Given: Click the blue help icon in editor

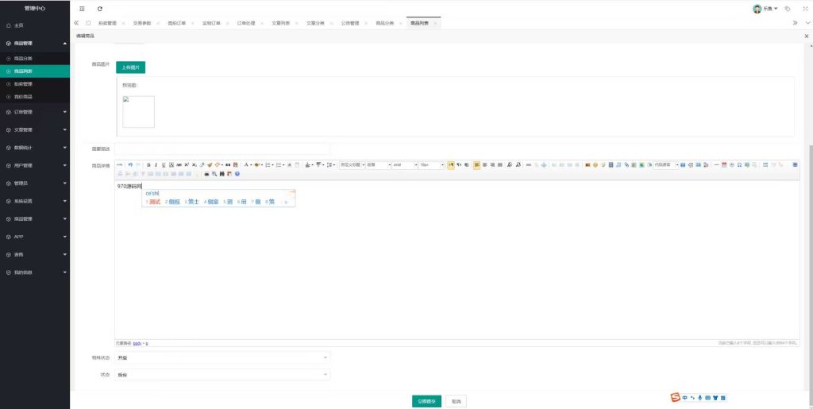Looking at the screenshot, I should 237,173.
